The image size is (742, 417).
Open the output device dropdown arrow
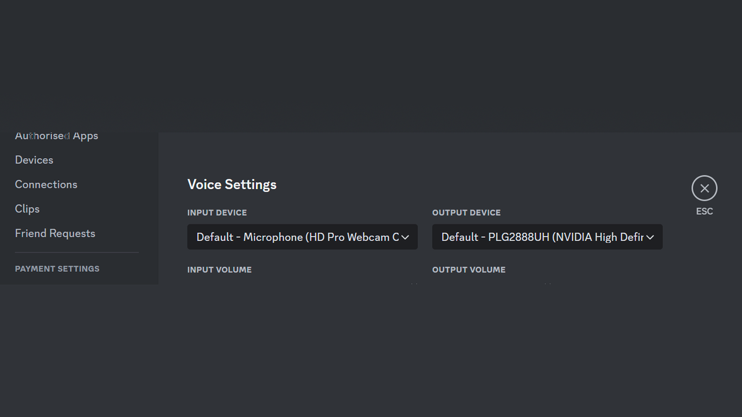650,237
